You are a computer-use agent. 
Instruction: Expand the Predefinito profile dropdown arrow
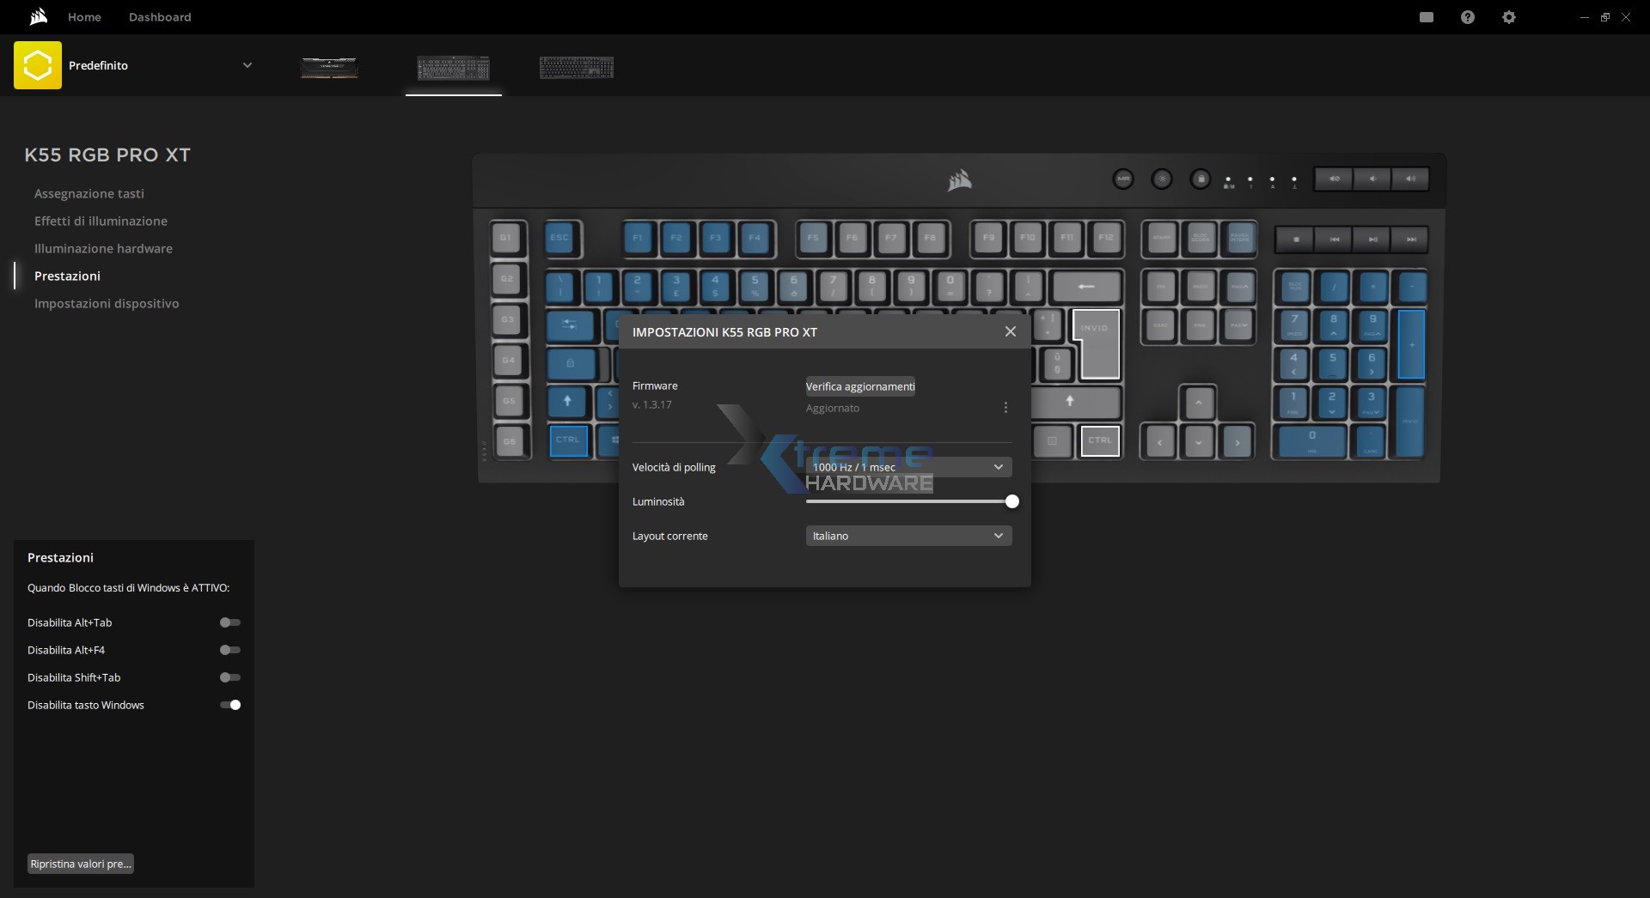point(247,65)
